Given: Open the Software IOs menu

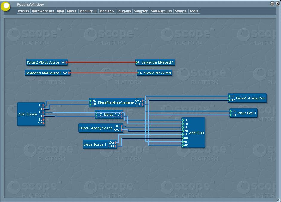Looking at the screenshot, I should coord(161,11).
